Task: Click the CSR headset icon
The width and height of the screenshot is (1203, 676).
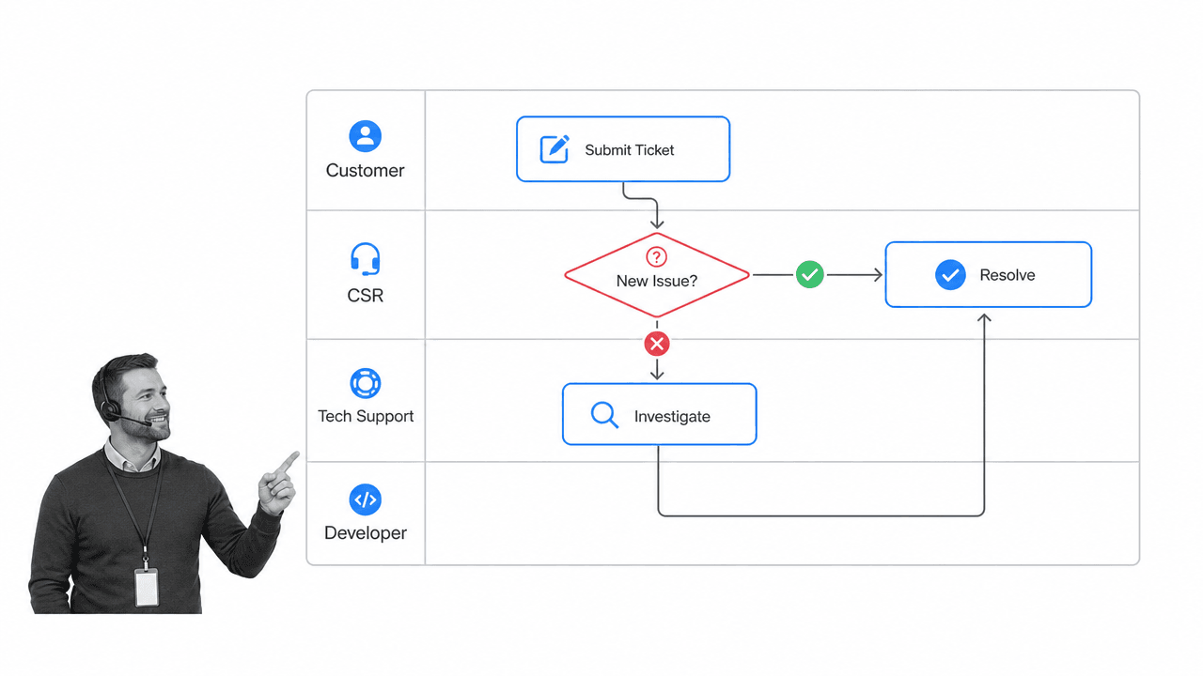Action: coord(366,259)
